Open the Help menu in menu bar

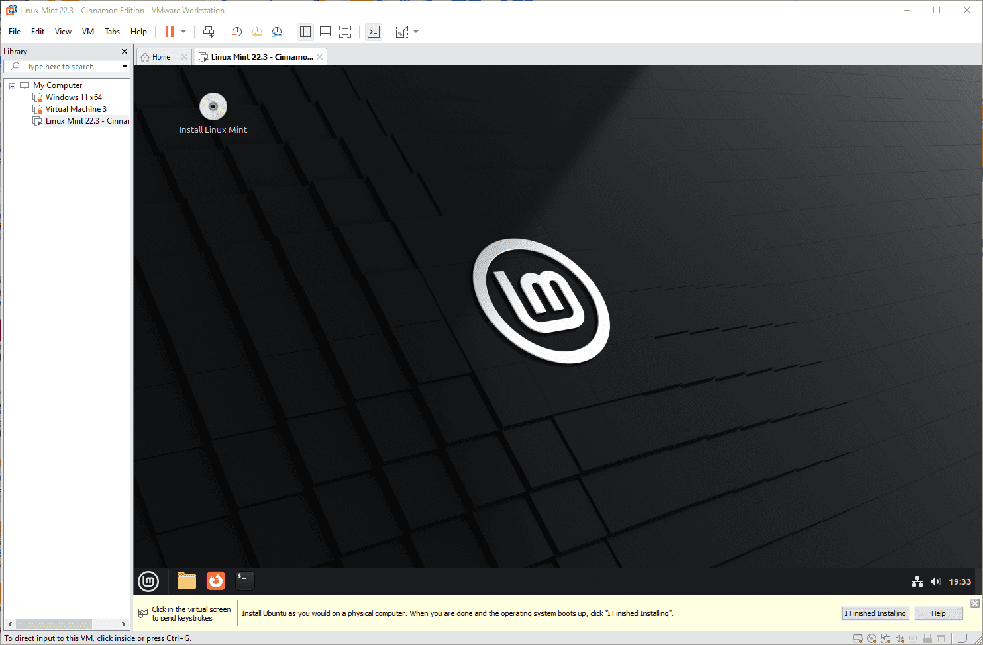(138, 32)
